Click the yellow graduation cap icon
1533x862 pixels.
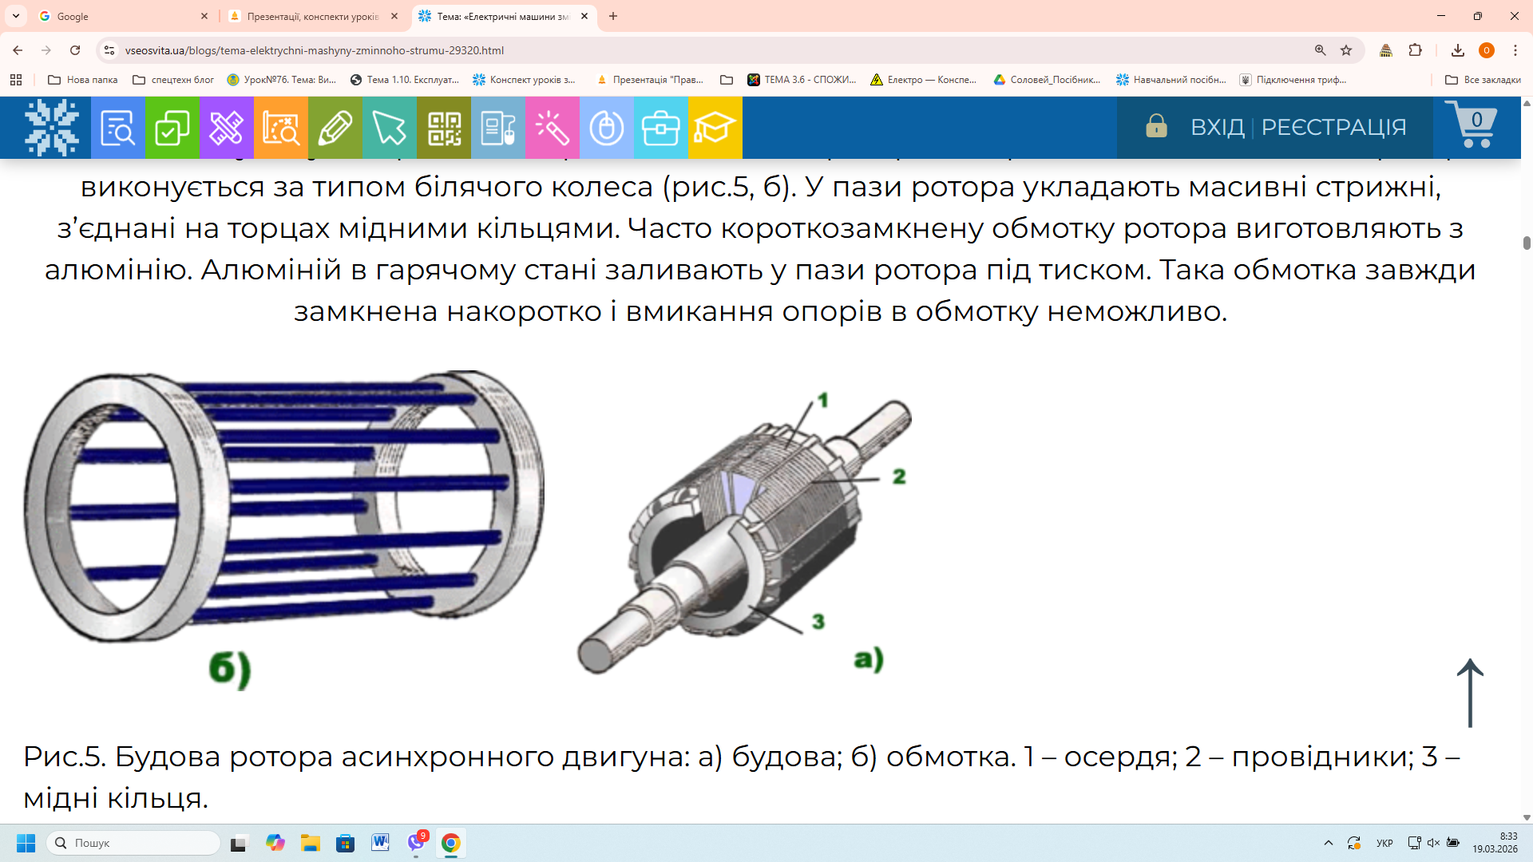(x=715, y=128)
